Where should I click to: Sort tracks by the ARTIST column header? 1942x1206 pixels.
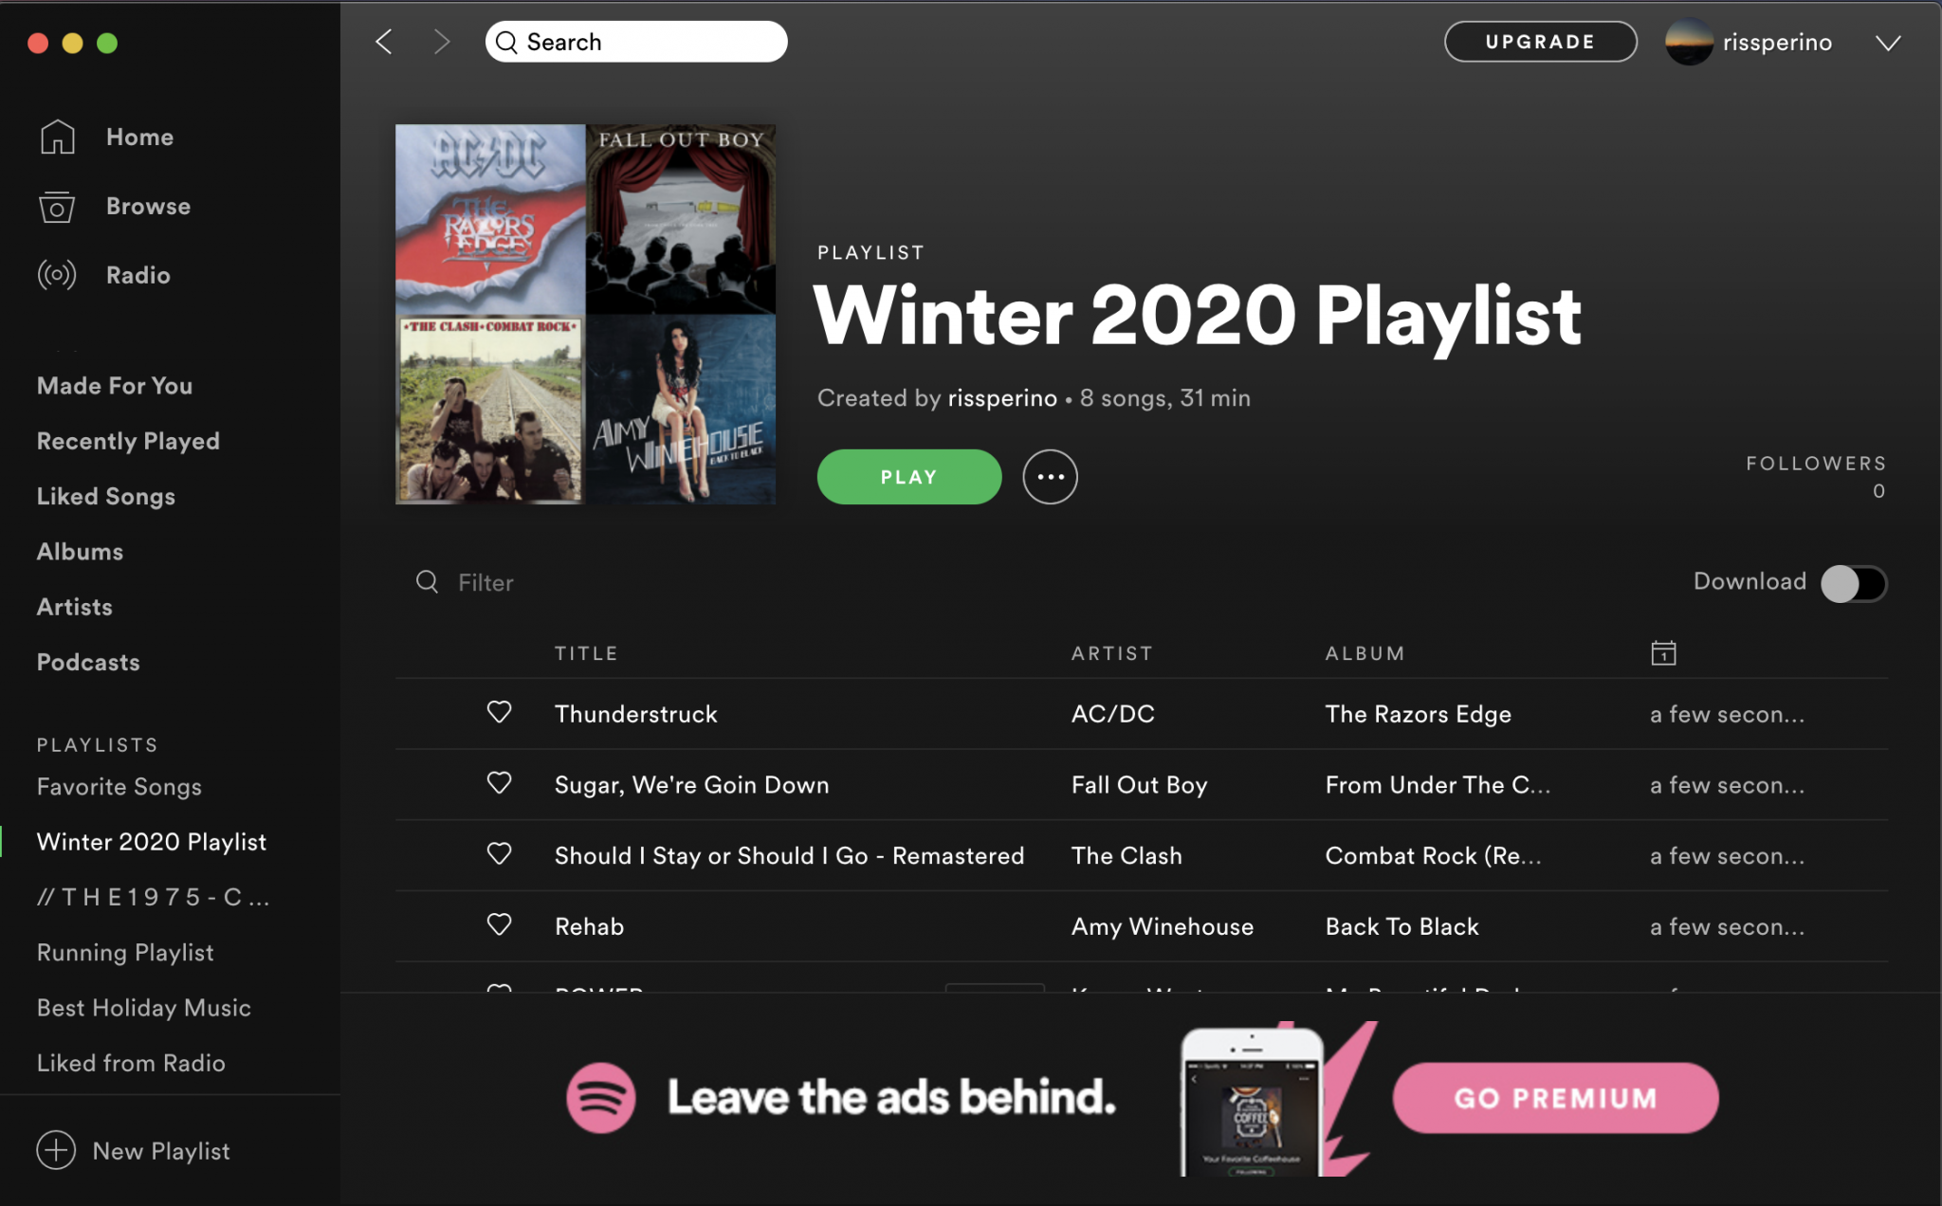[x=1111, y=653]
